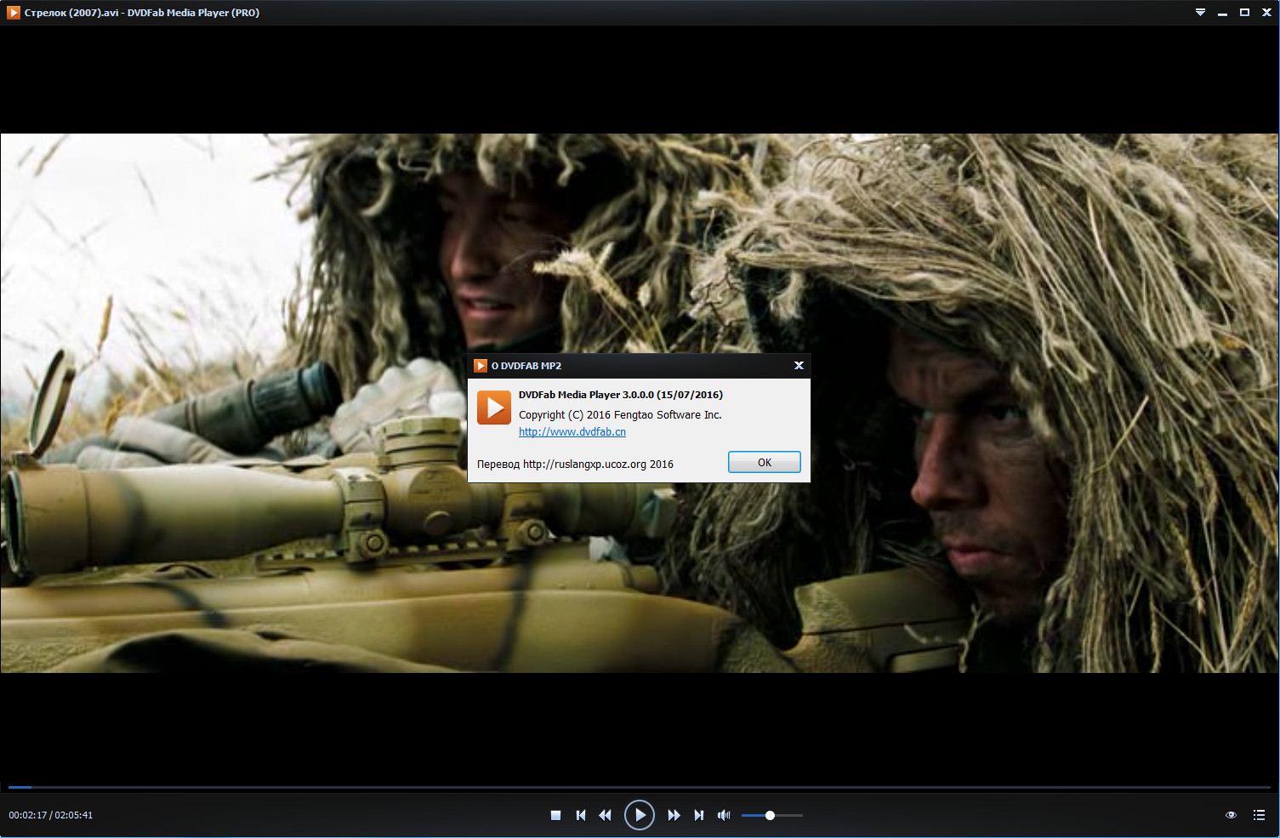Expand the title bar dropdown menu arrow

(x=1200, y=13)
